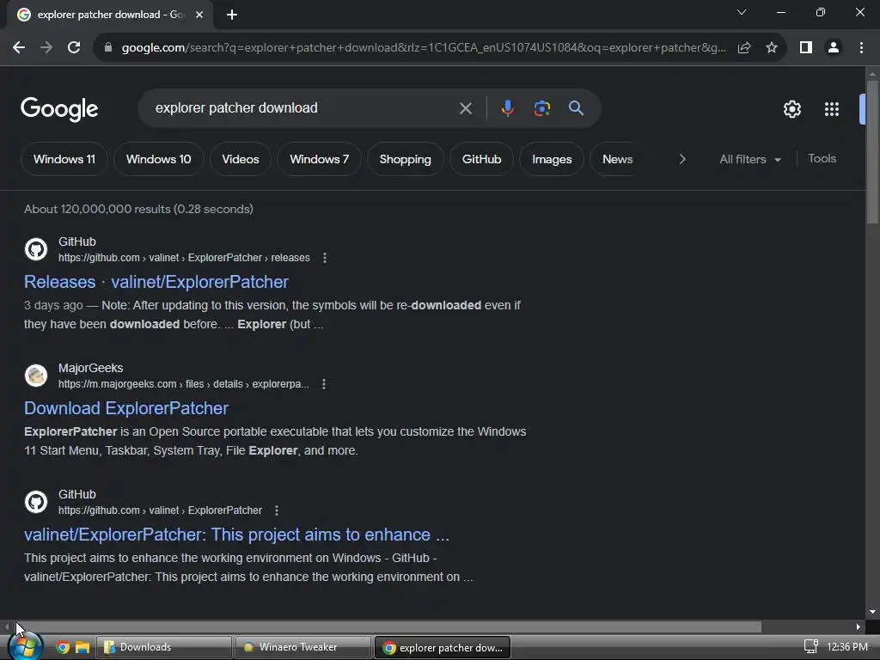This screenshot has width=880, height=660.
Task: Open valinet/ExplorerPatcher: This project aims result
Action: coord(236,535)
